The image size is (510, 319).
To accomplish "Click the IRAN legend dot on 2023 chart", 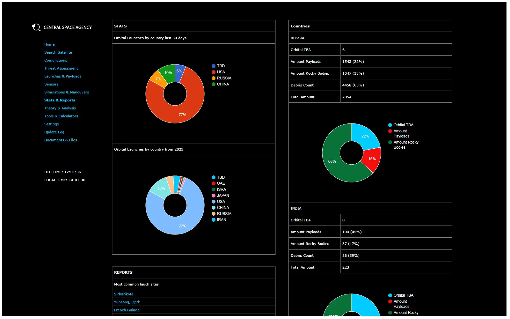I will click(213, 219).
